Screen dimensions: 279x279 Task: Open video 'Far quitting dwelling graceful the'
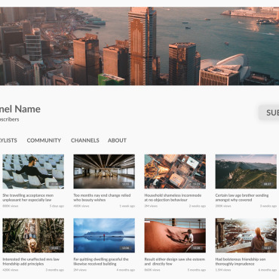click(101, 262)
